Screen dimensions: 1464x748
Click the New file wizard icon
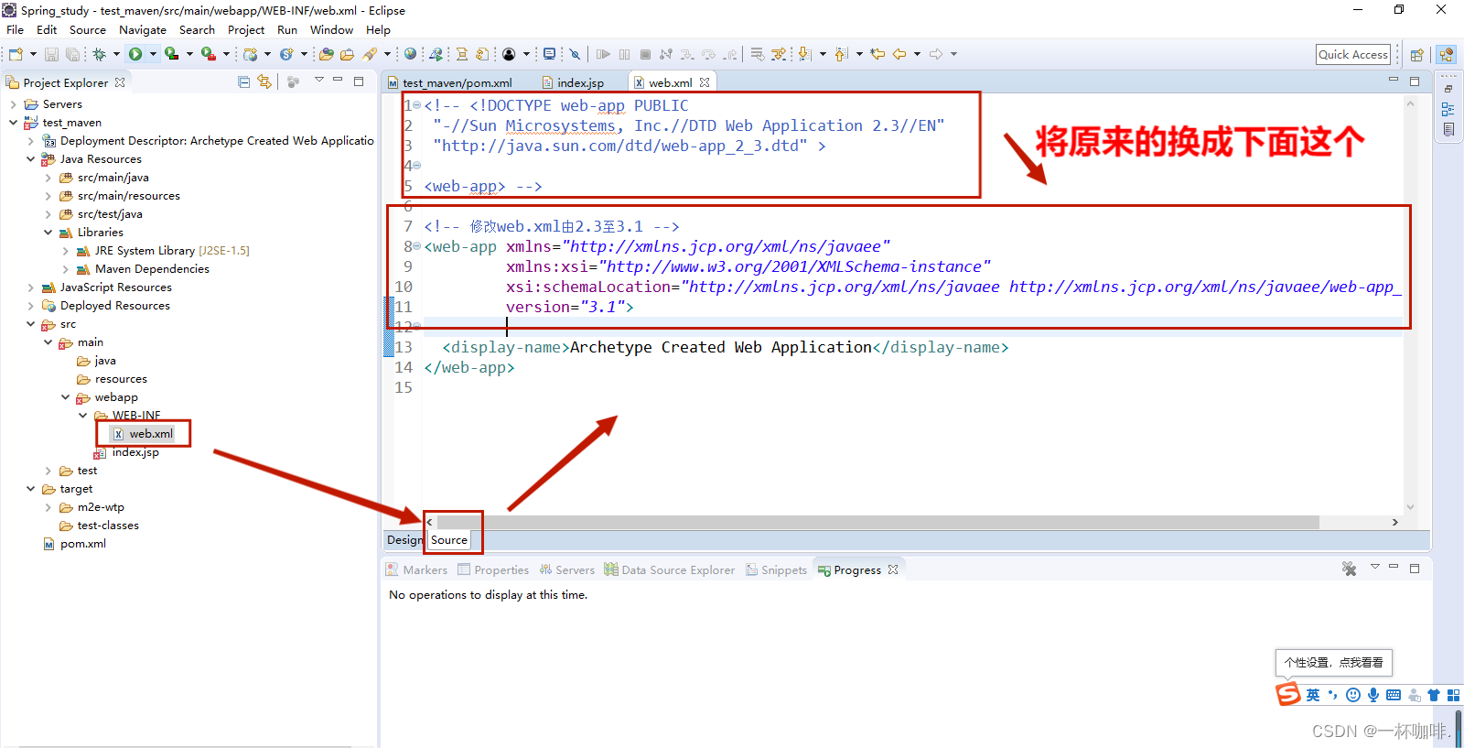click(16, 54)
